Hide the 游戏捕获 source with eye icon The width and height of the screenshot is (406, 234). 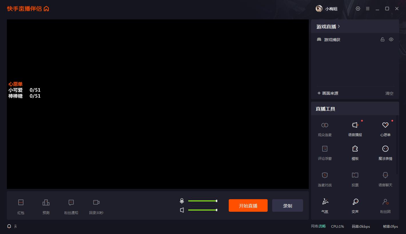click(x=391, y=39)
